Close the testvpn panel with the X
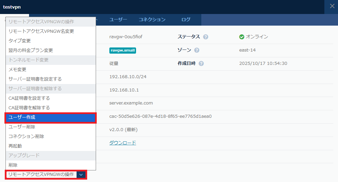 (332, 6)
